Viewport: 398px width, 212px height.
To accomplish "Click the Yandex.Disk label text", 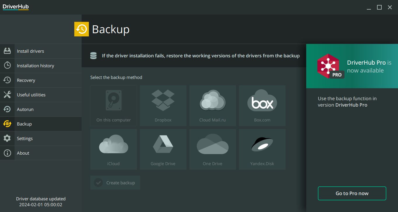I will coord(262,164).
